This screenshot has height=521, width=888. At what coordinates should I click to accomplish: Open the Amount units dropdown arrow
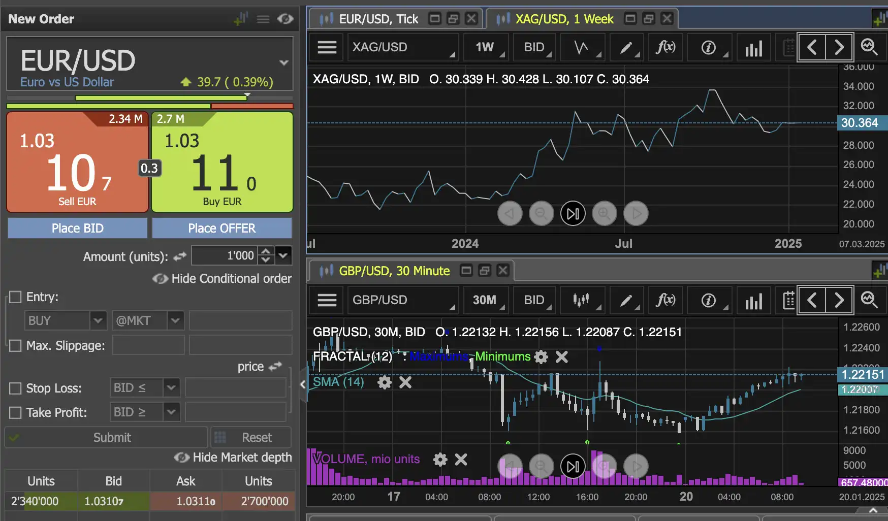[283, 255]
